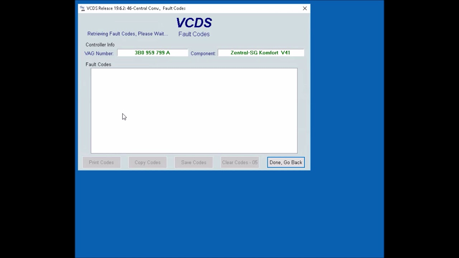Click the 'Retrieving Fault Codes, Please Wait...' status text

point(128,34)
